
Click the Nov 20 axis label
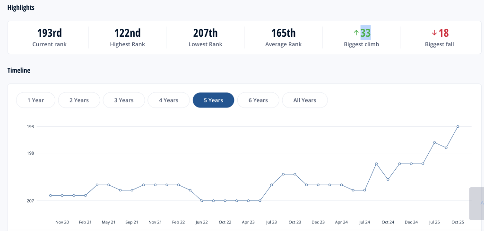(x=62, y=222)
